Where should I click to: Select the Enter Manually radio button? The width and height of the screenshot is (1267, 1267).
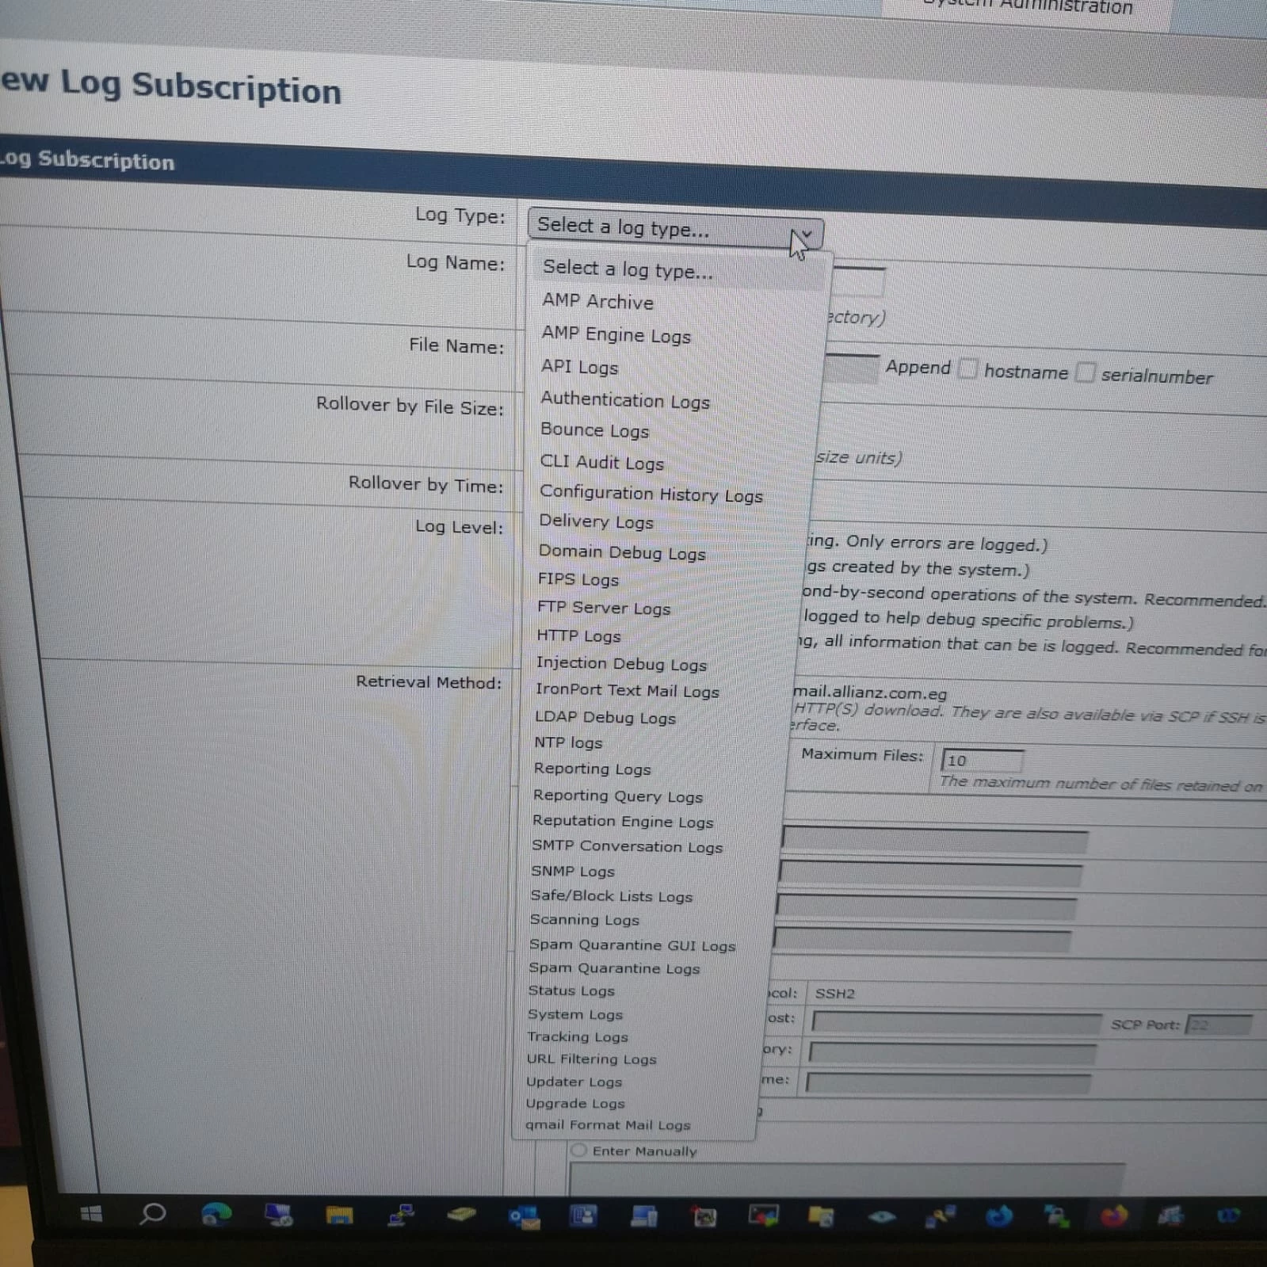pos(578,1150)
